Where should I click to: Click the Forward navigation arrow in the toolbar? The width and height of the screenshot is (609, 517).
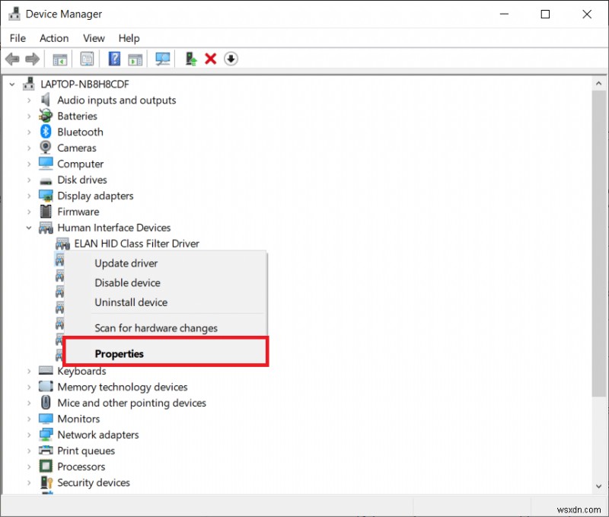pyautogui.click(x=31, y=59)
